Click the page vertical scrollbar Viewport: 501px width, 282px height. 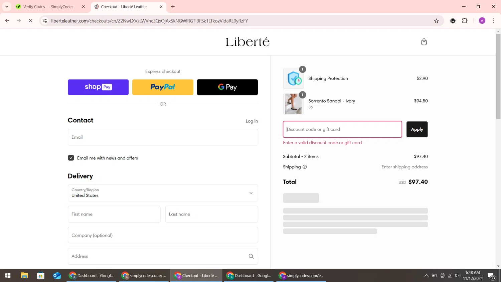coord(498,77)
